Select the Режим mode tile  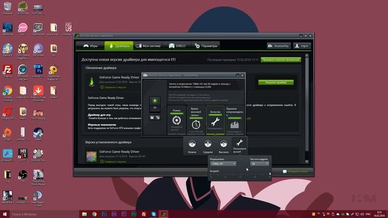click(176, 121)
